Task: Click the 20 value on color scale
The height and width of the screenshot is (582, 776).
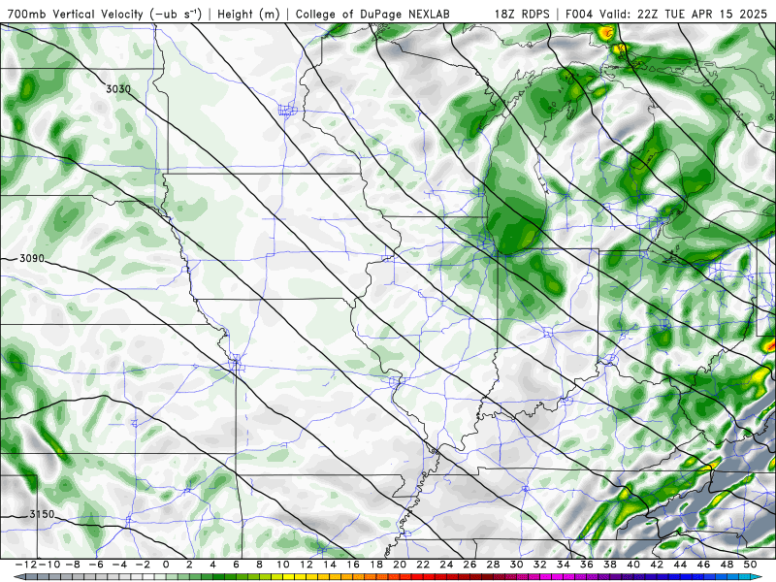Action: (x=400, y=565)
